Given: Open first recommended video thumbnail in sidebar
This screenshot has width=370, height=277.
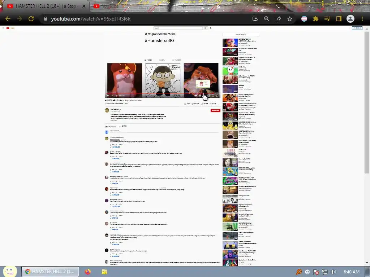Looking at the screenshot, I should pos(230,43).
